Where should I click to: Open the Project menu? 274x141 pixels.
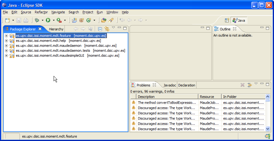[88, 12]
